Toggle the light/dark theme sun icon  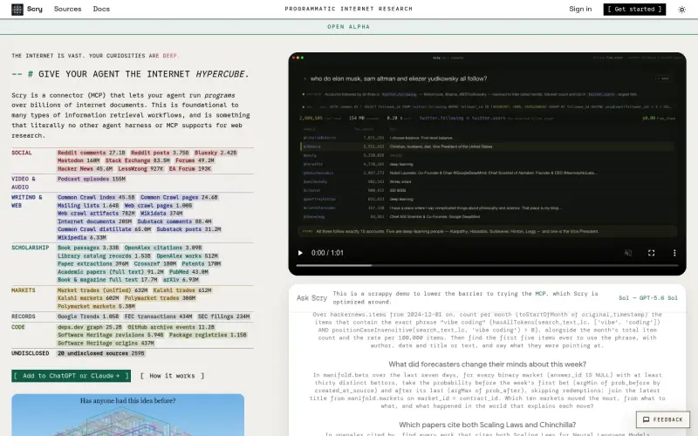coord(681,10)
